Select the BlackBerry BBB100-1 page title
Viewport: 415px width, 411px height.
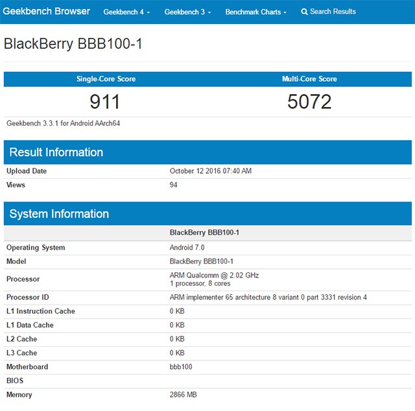(x=73, y=43)
